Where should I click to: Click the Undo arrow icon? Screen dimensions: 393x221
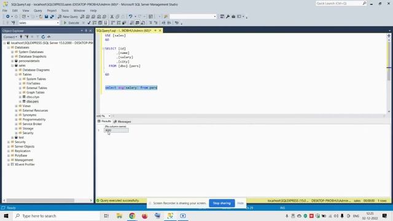(x=130, y=17)
